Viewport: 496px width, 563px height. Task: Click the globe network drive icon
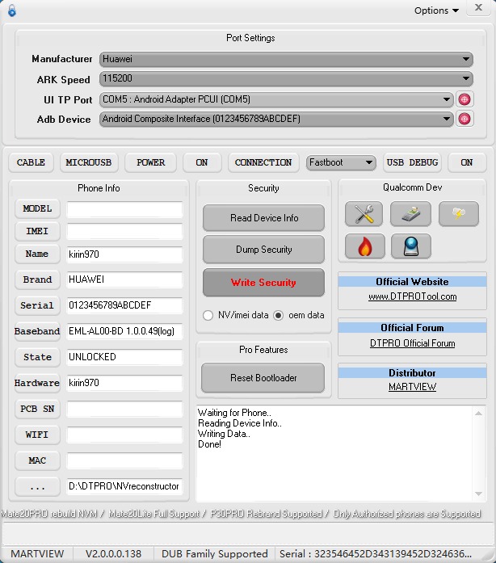point(410,246)
